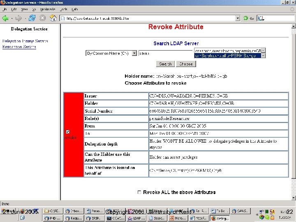Open the Help menu
296x222 pixels.
[75, 9]
